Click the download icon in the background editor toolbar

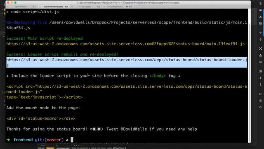coord(260,17)
